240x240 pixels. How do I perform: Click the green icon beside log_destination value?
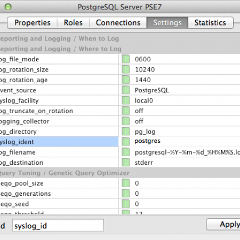pos(126,163)
